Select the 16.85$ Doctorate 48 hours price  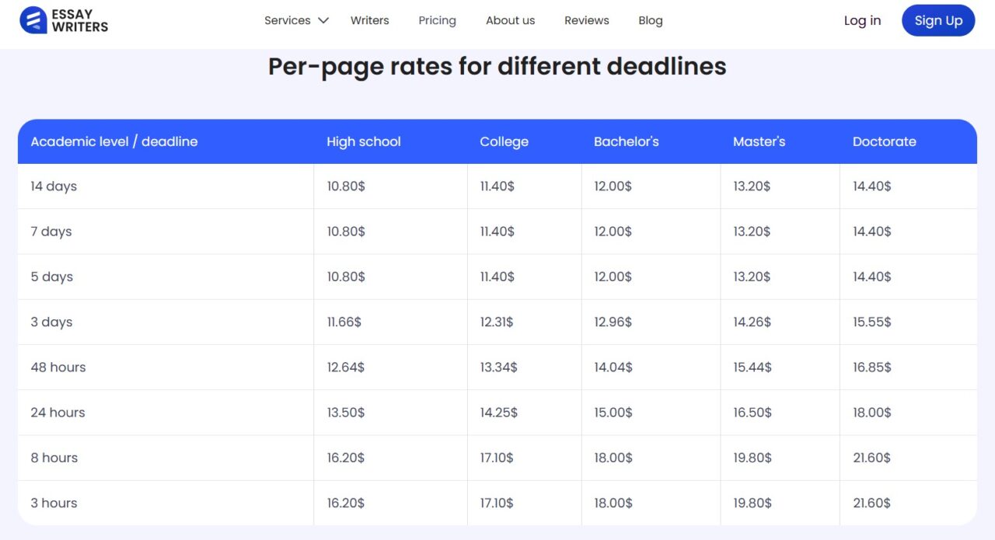click(872, 368)
